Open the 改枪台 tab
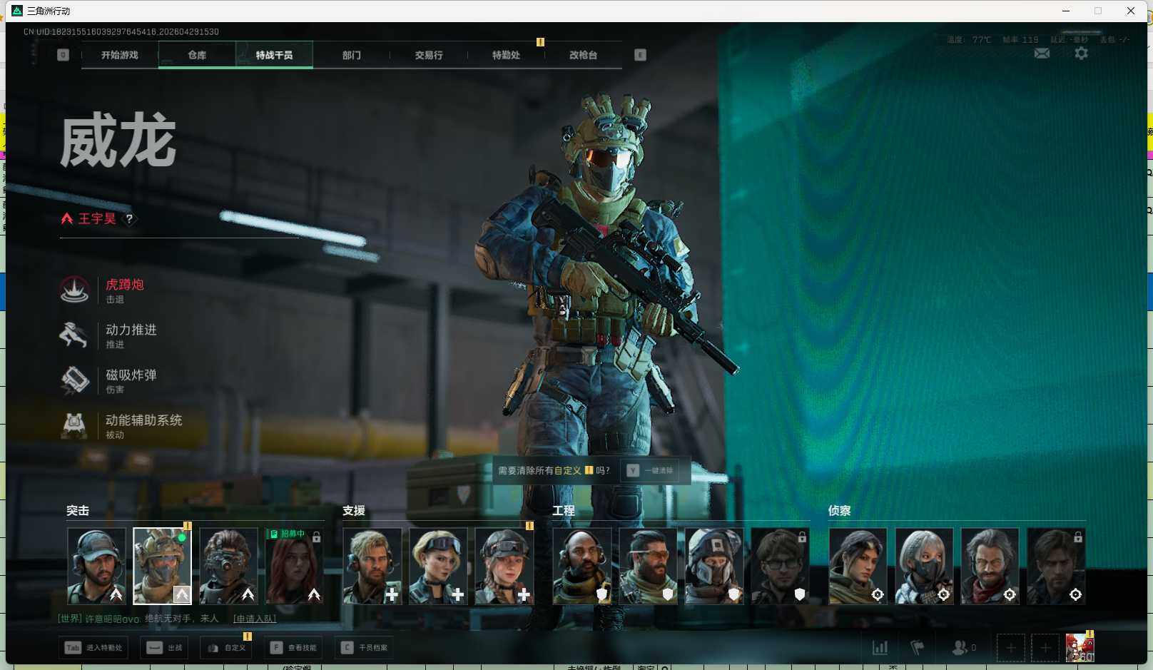 pyautogui.click(x=583, y=55)
